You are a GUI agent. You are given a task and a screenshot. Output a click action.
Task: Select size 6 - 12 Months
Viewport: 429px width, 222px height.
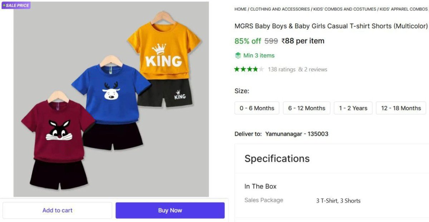[307, 108]
